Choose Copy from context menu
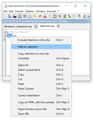This screenshot has height=120, width=93. point(41,74)
